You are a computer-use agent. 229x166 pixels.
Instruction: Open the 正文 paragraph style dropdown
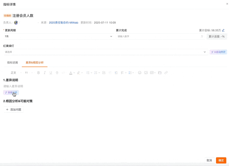click(x=16, y=73)
